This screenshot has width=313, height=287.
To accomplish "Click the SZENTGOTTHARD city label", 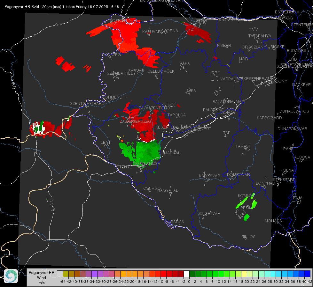I will [x=87, y=104].
